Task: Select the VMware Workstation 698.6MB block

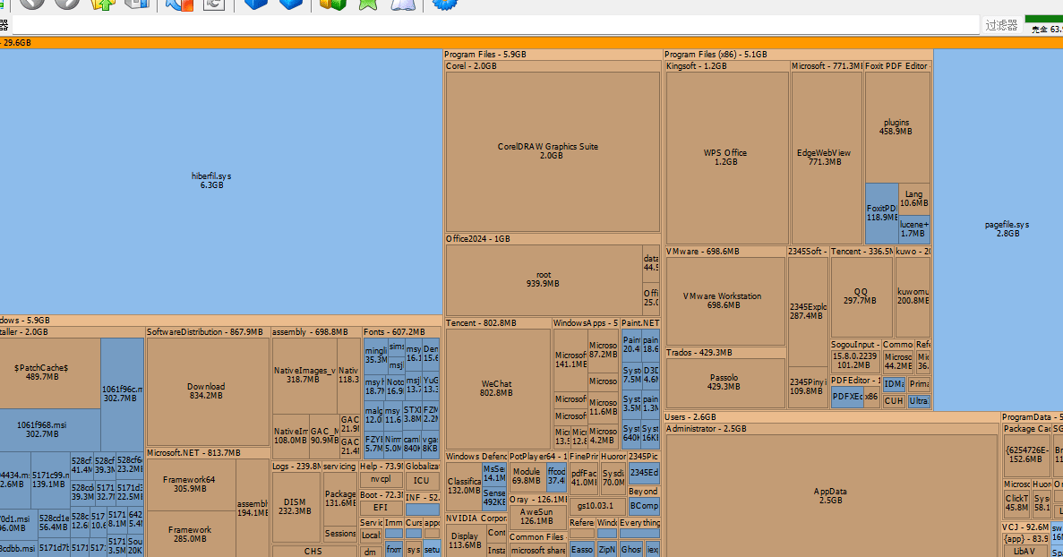Action: (725, 301)
